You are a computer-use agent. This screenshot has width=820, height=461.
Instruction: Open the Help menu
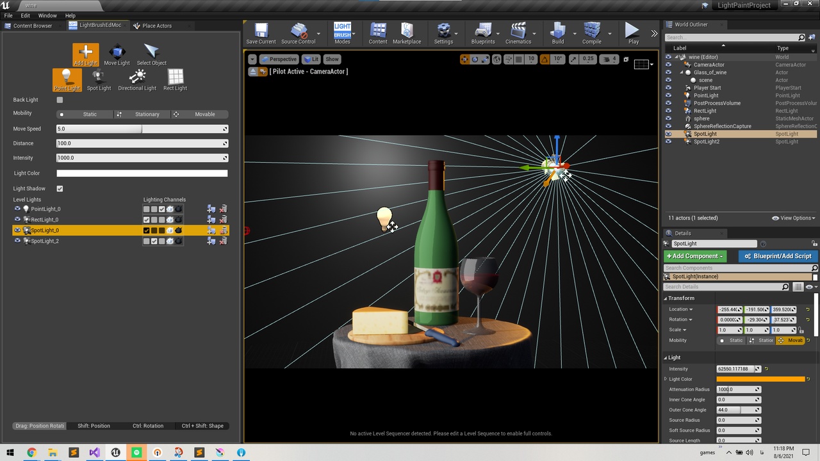tap(70, 15)
